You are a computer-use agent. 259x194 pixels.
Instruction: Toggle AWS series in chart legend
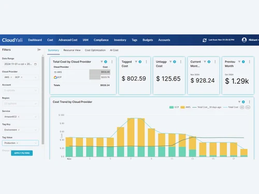185,107
